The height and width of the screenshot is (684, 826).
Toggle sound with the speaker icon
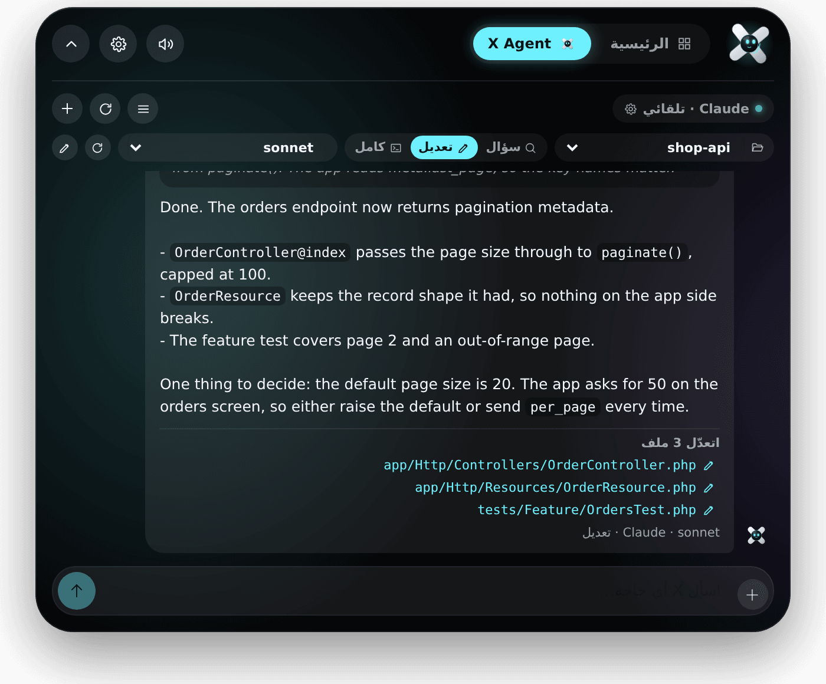165,44
